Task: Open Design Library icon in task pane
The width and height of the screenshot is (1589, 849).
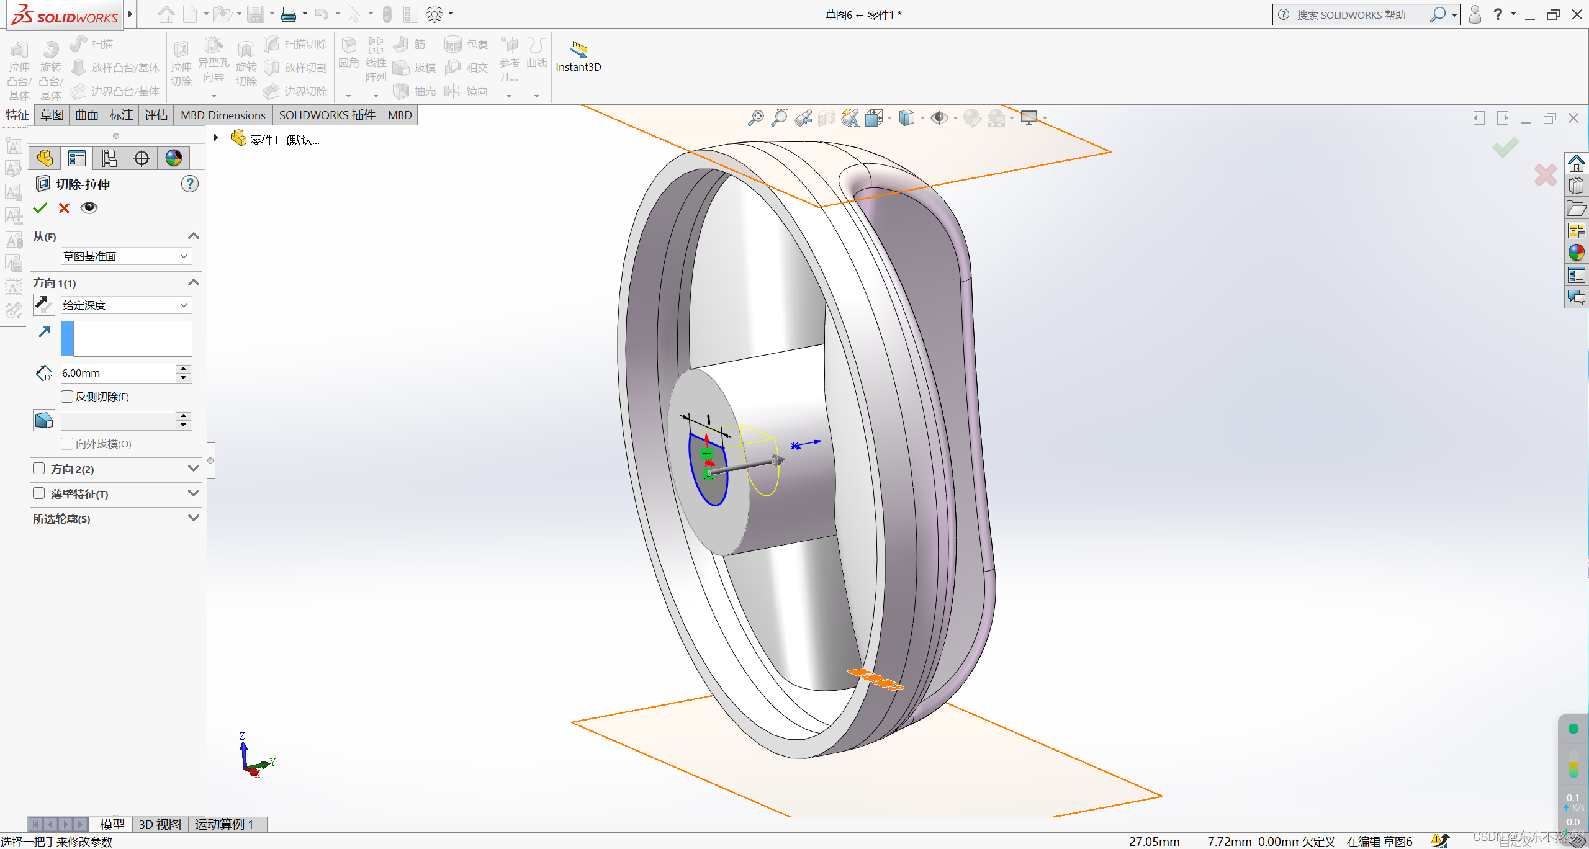Action: [x=1577, y=186]
